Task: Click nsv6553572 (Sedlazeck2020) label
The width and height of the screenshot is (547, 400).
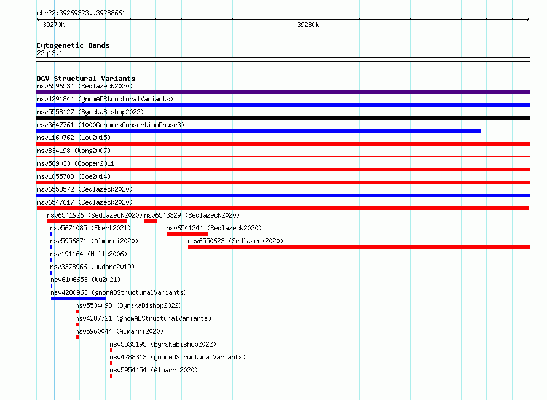Action: pos(85,189)
